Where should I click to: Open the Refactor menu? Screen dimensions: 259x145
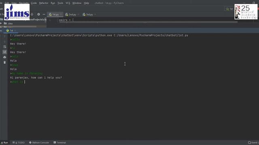pyautogui.click(x=44, y=3)
